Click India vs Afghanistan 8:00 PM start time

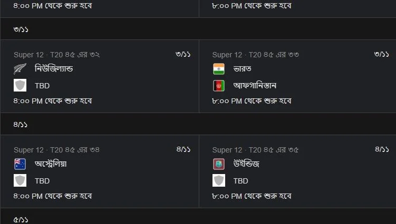252,101
